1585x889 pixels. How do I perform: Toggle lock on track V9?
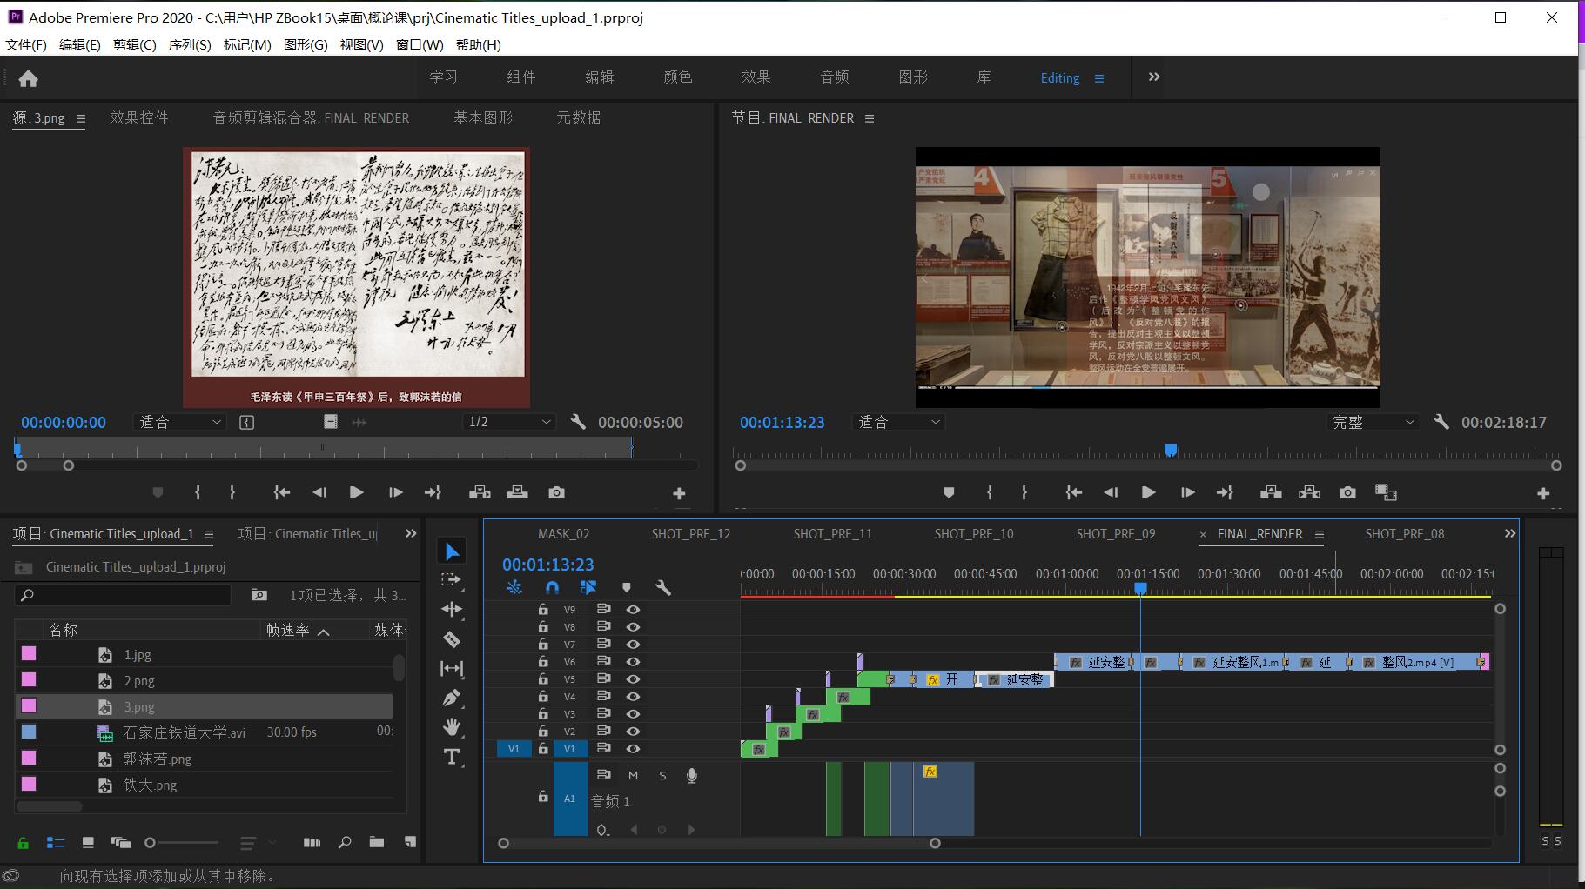tap(543, 610)
